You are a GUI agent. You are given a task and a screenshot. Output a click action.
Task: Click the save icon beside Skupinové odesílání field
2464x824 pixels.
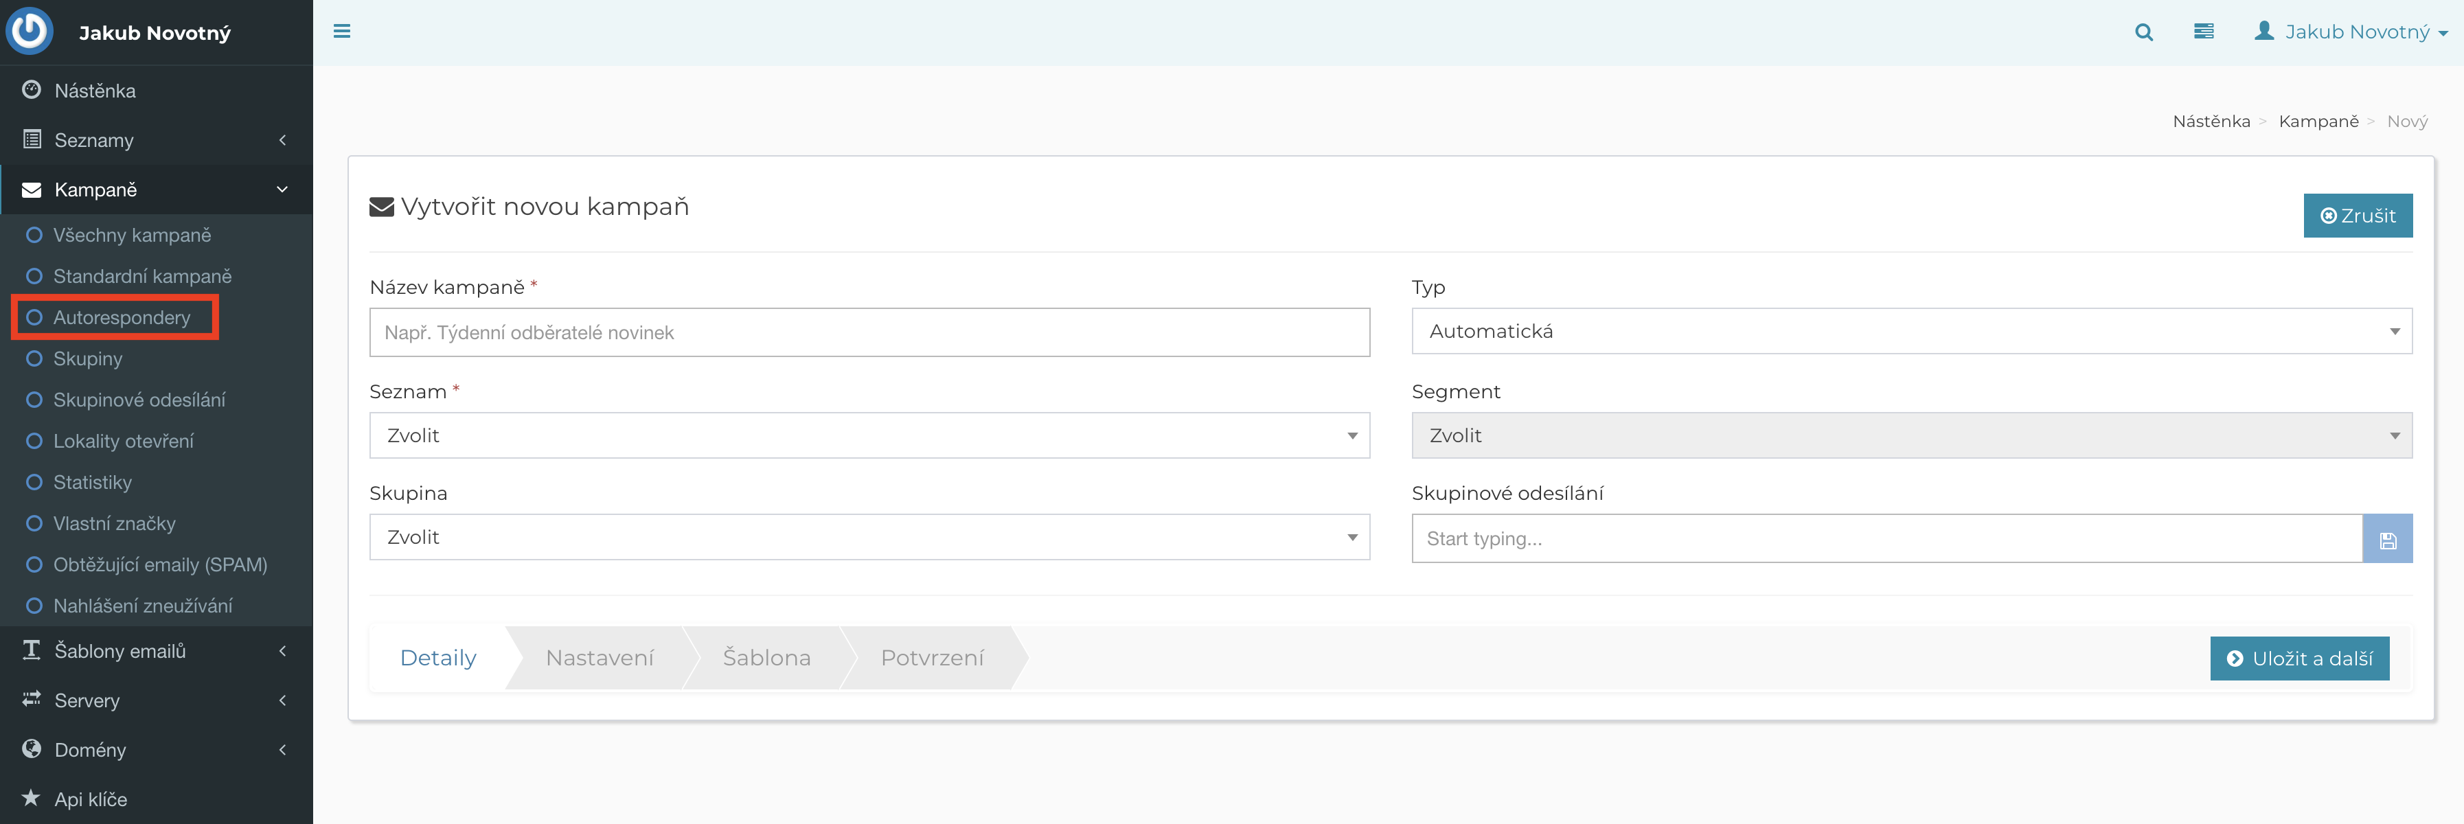(2388, 539)
